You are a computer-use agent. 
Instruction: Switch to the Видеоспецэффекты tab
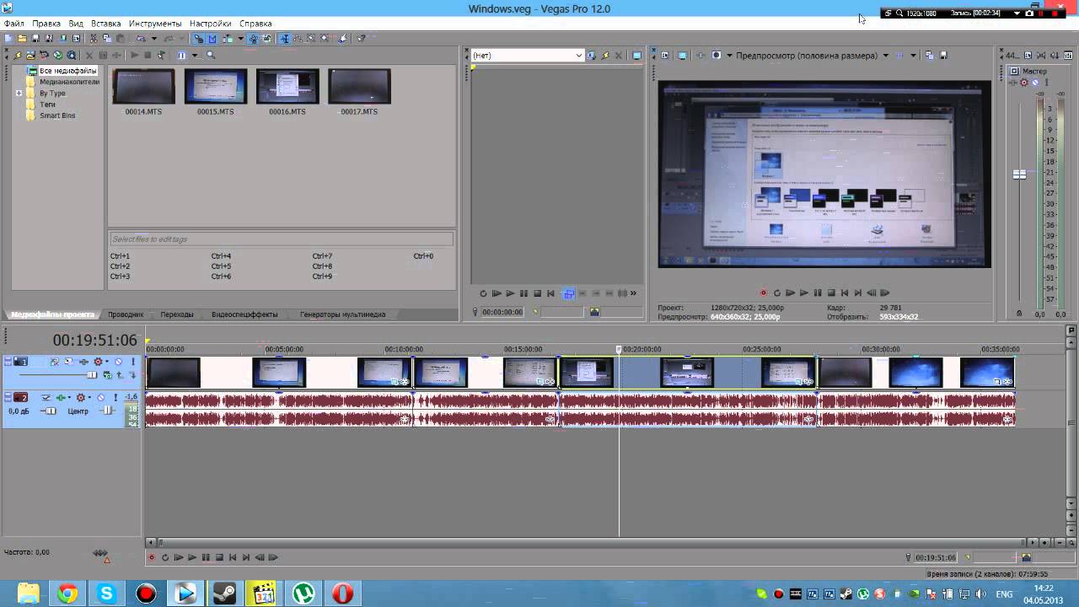tap(244, 314)
